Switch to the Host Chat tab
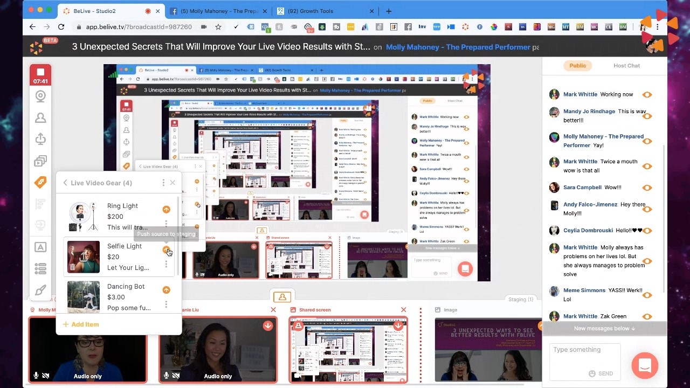This screenshot has height=388, width=690. point(626,66)
